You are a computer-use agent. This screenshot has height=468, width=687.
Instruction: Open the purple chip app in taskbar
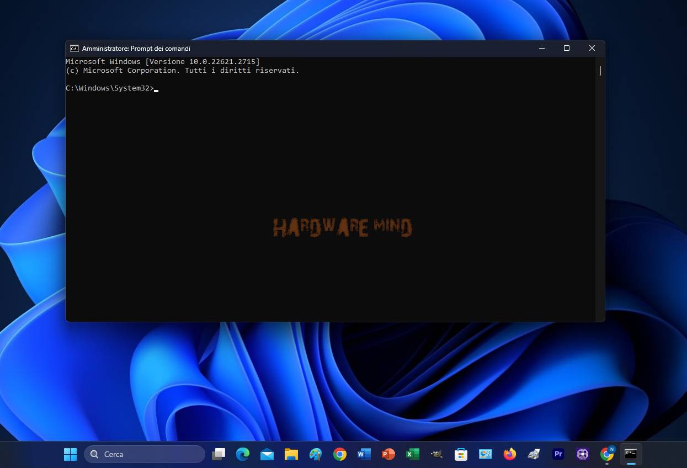(x=583, y=454)
